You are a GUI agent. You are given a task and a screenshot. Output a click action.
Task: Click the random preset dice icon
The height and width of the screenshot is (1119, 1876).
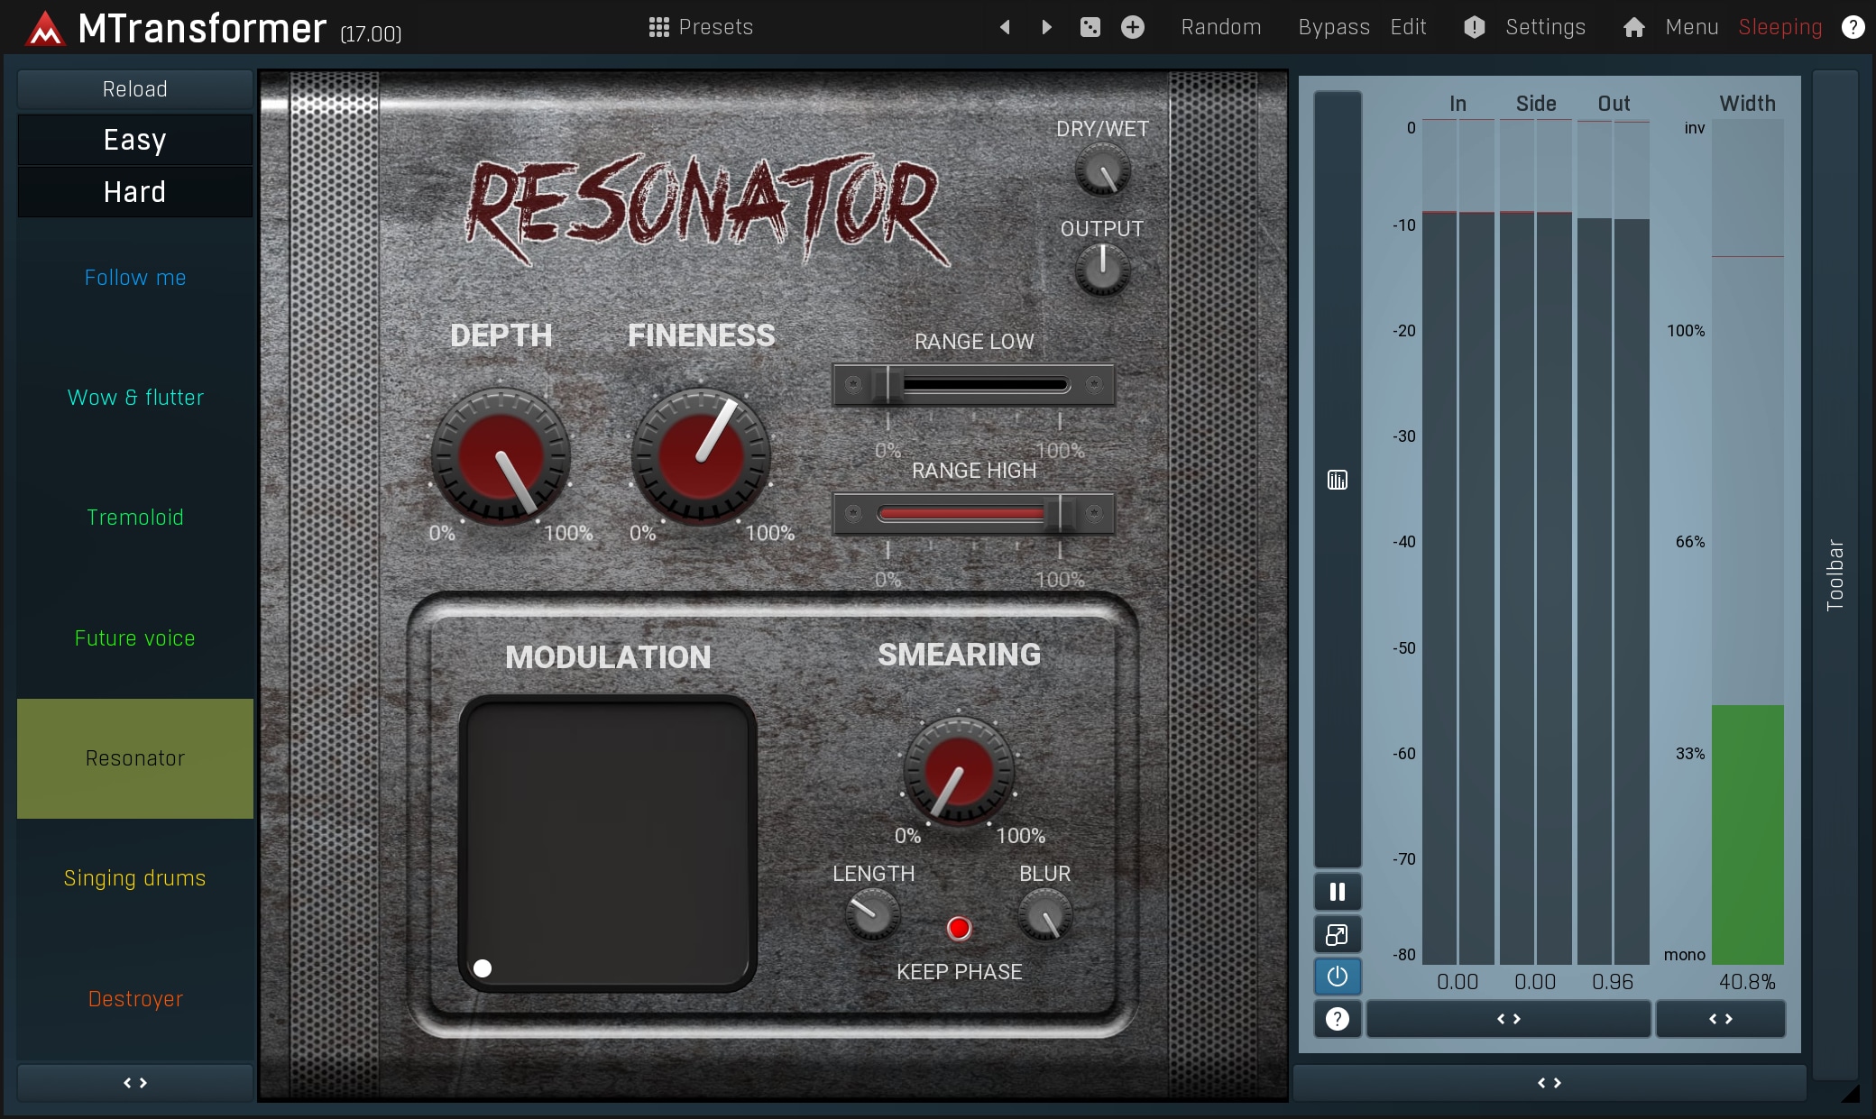pyautogui.click(x=1090, y=27)
